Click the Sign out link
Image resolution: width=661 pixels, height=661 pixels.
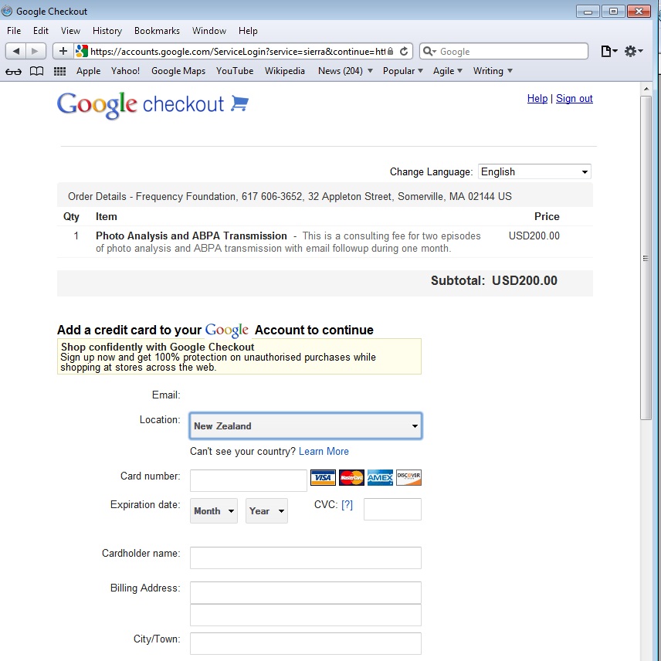pos(575,99)
